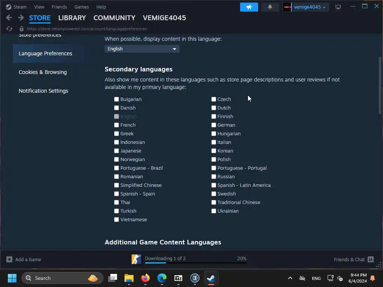Open the primary language English dropdown
The height and width of the screenshot is (287, 383).
[142, 49]
